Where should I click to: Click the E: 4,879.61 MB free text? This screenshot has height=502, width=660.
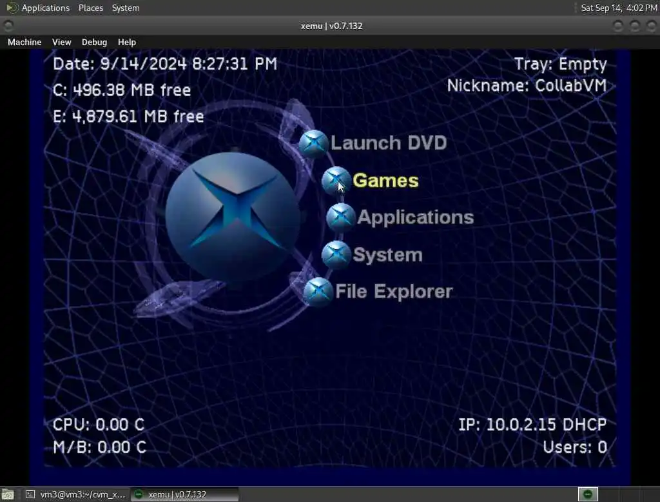[x=128, y=116]
